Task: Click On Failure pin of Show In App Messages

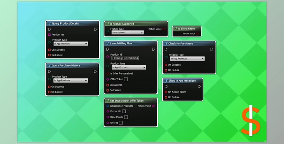Action: click(x=166, y=97)
